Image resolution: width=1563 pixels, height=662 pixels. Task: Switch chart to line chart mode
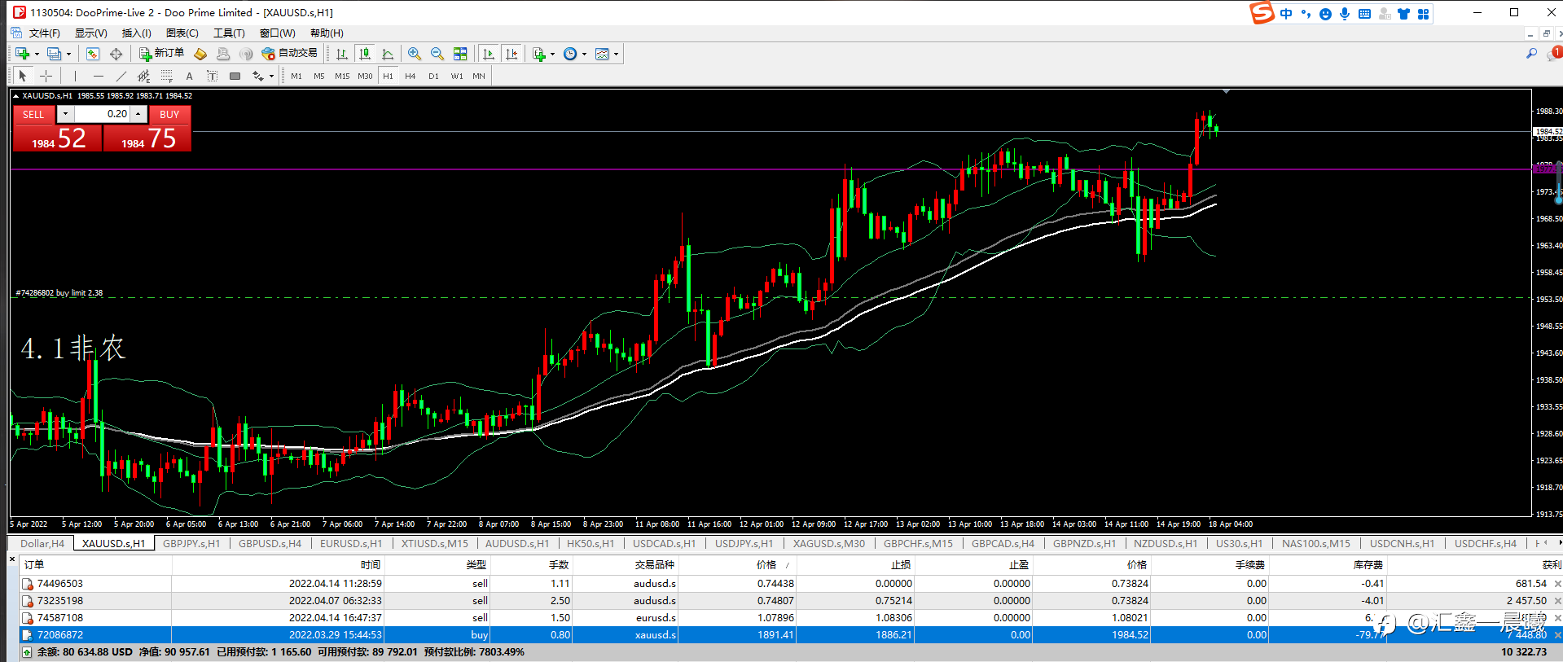pyautogui.click(x=389, y=54)
